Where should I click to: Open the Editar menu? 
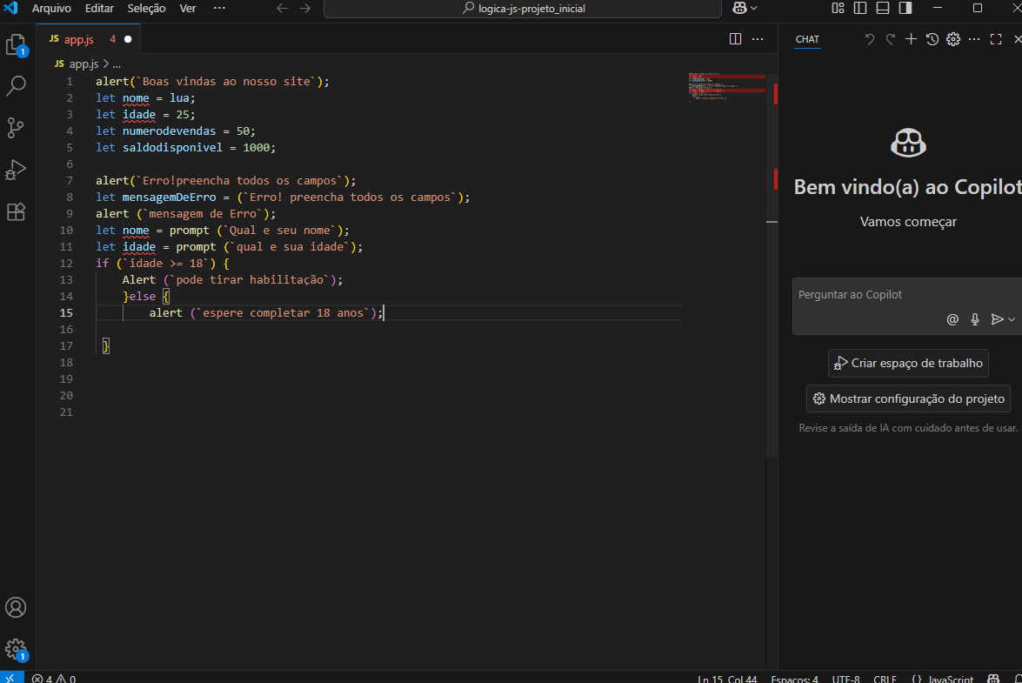pos(99,9)
